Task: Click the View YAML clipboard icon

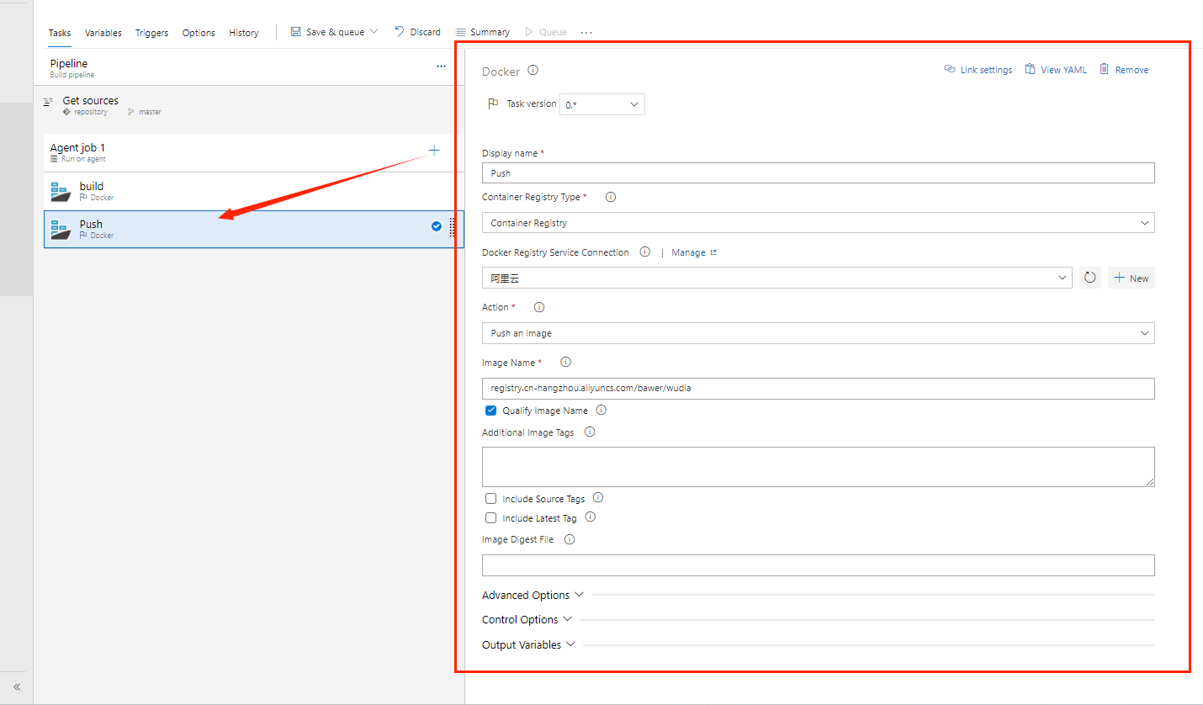Action: tap(1030, 69)
